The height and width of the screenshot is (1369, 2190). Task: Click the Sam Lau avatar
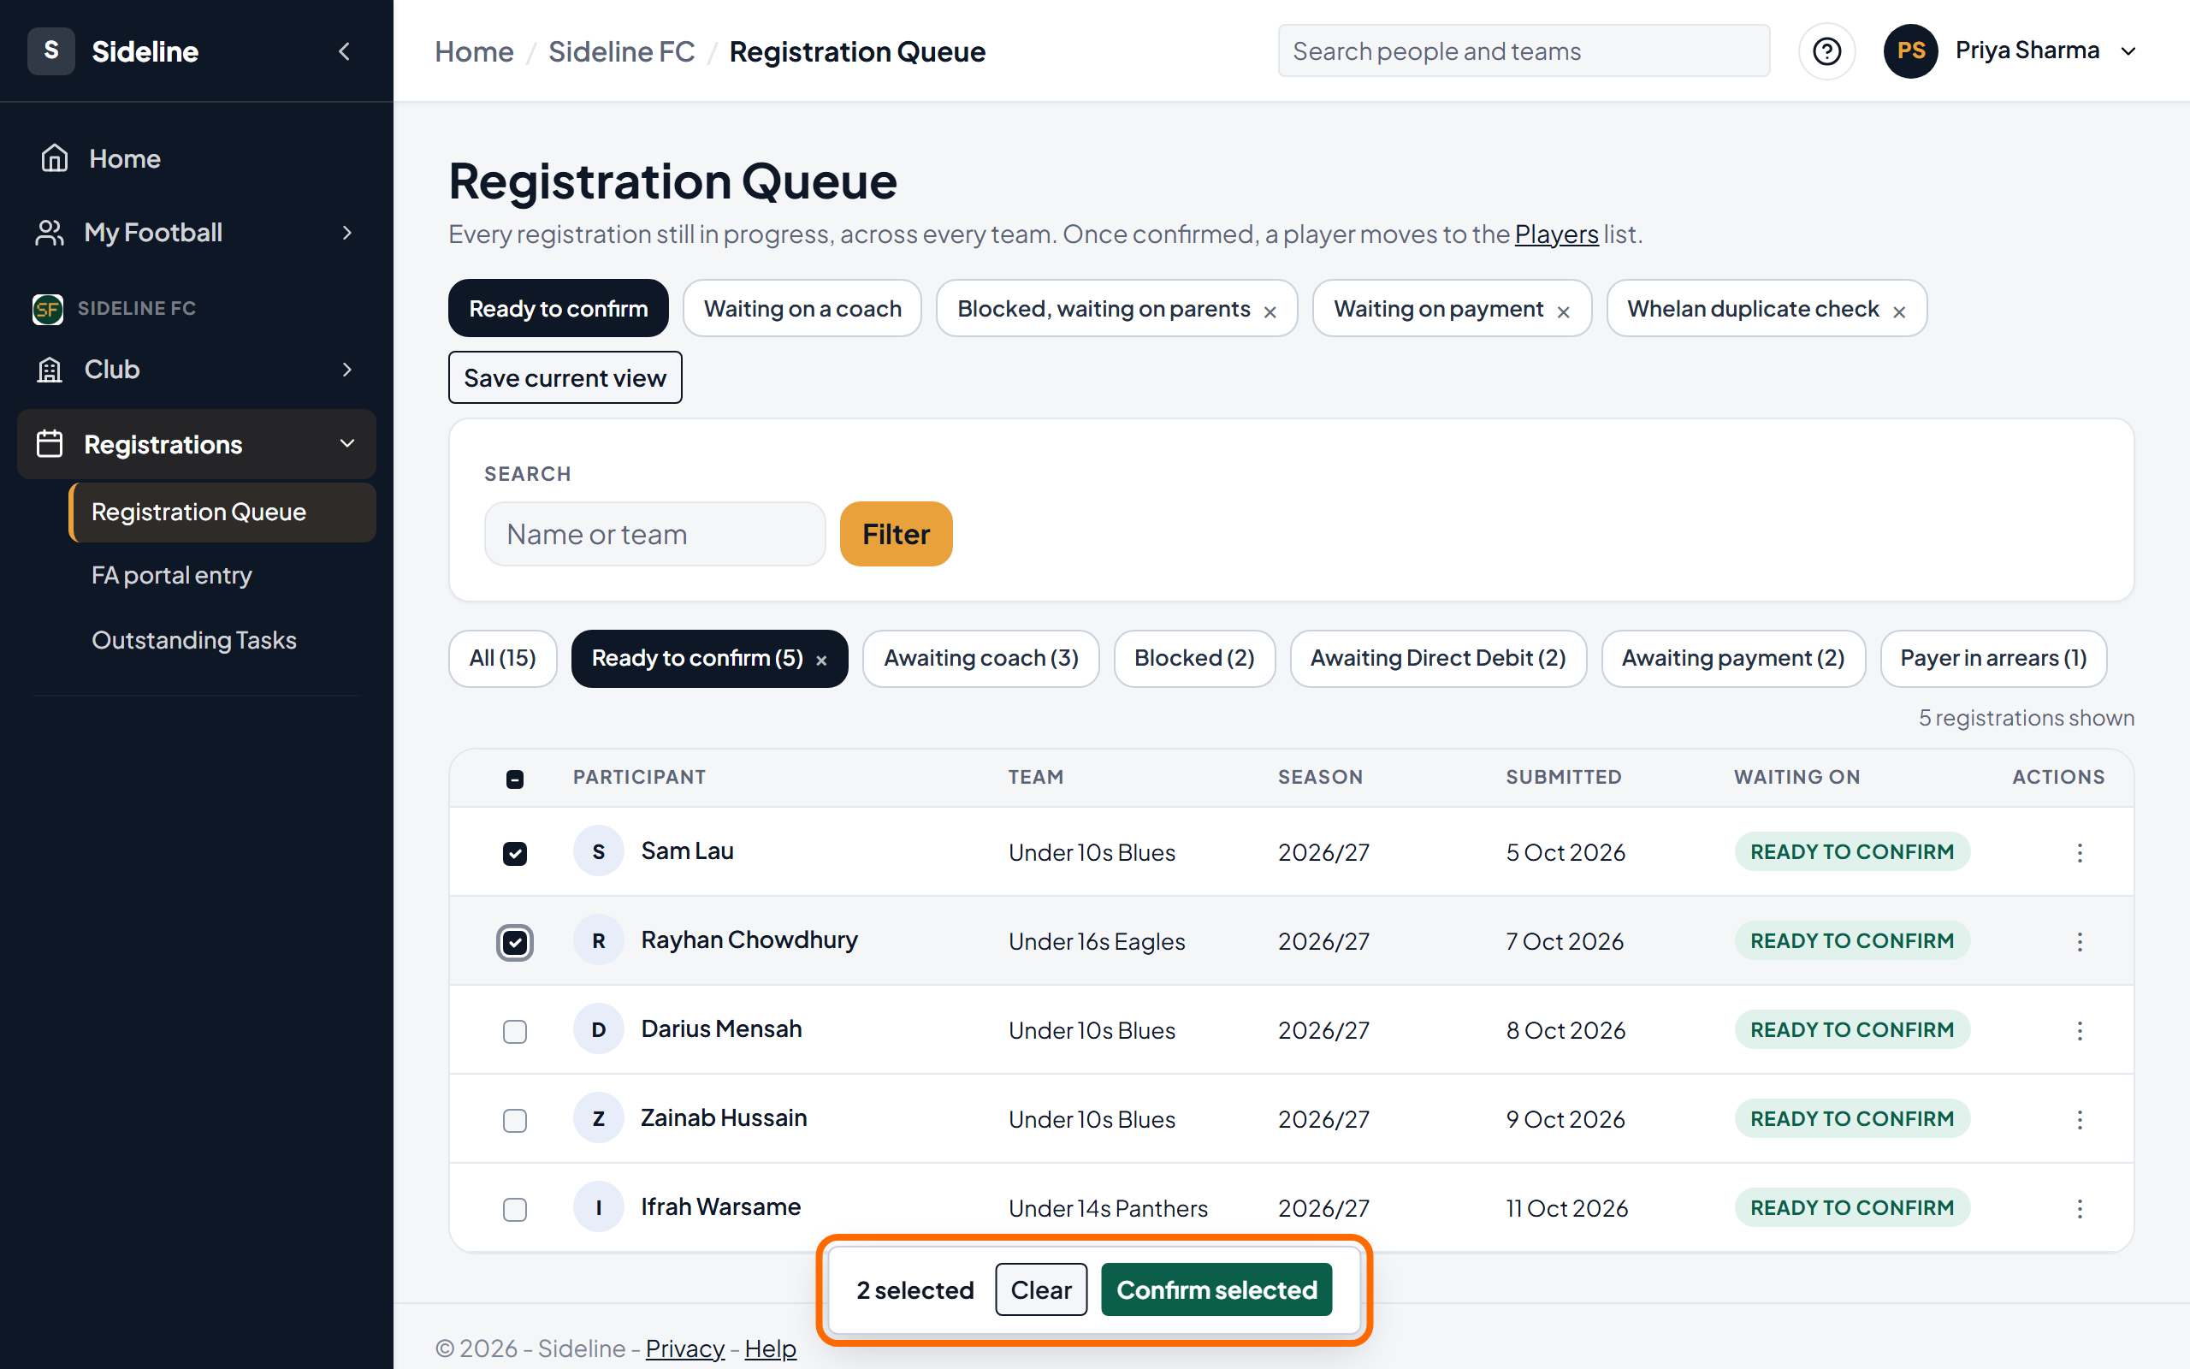598,851
